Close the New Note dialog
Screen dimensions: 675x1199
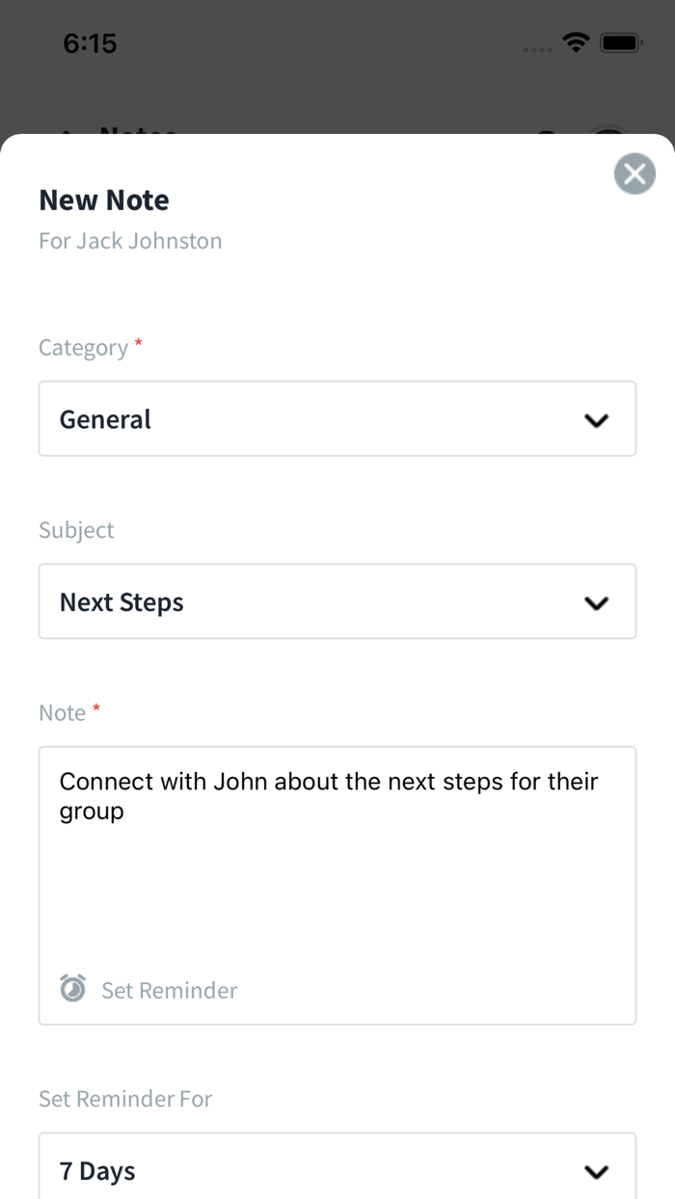tap(634, 174)
